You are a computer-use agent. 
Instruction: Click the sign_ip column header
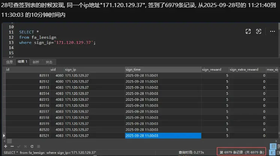94,69
